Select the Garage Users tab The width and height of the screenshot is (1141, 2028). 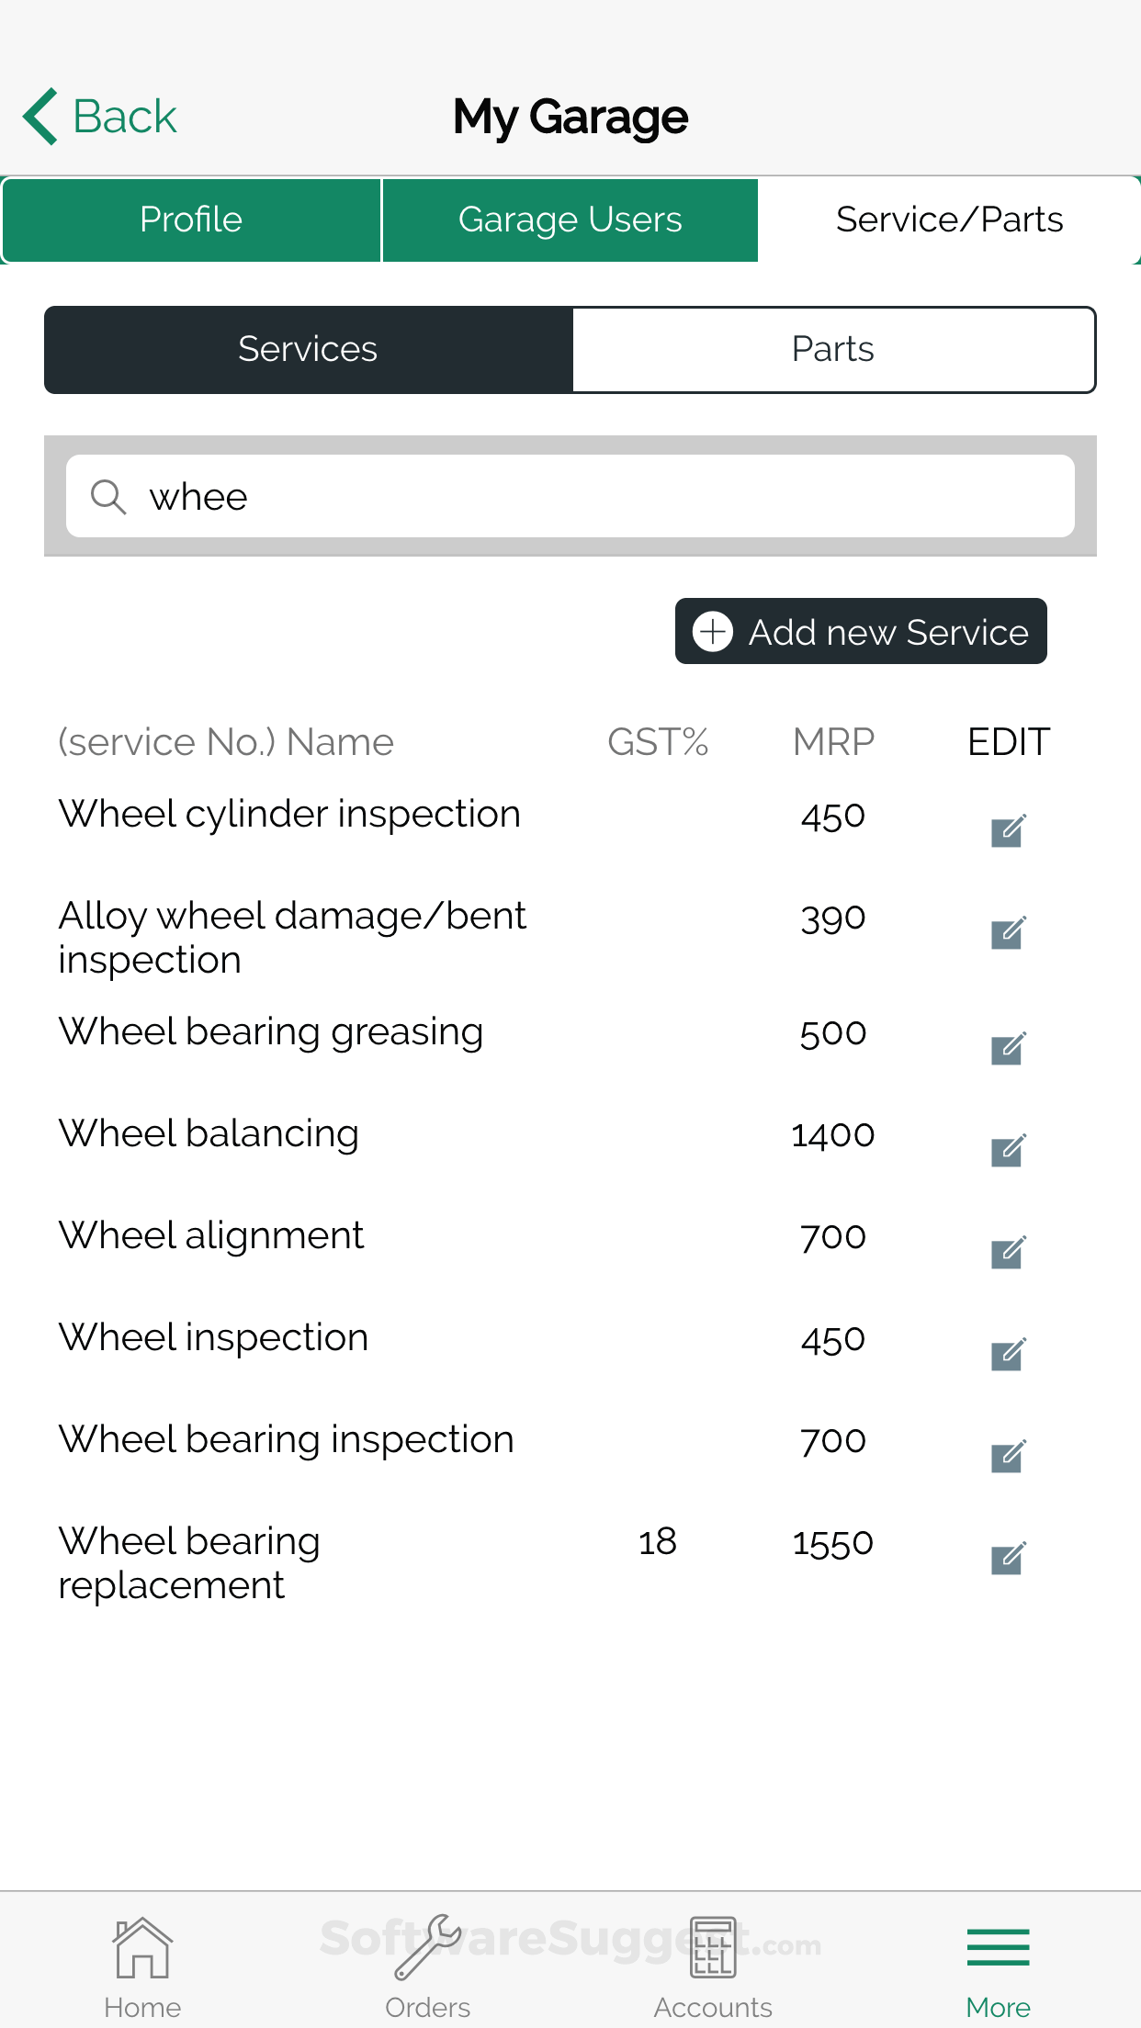pyautogui.click(x=570, y=220)
